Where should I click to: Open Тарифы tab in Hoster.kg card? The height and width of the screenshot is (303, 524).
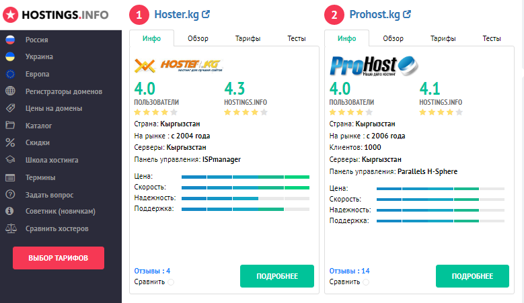coord(248,38)
